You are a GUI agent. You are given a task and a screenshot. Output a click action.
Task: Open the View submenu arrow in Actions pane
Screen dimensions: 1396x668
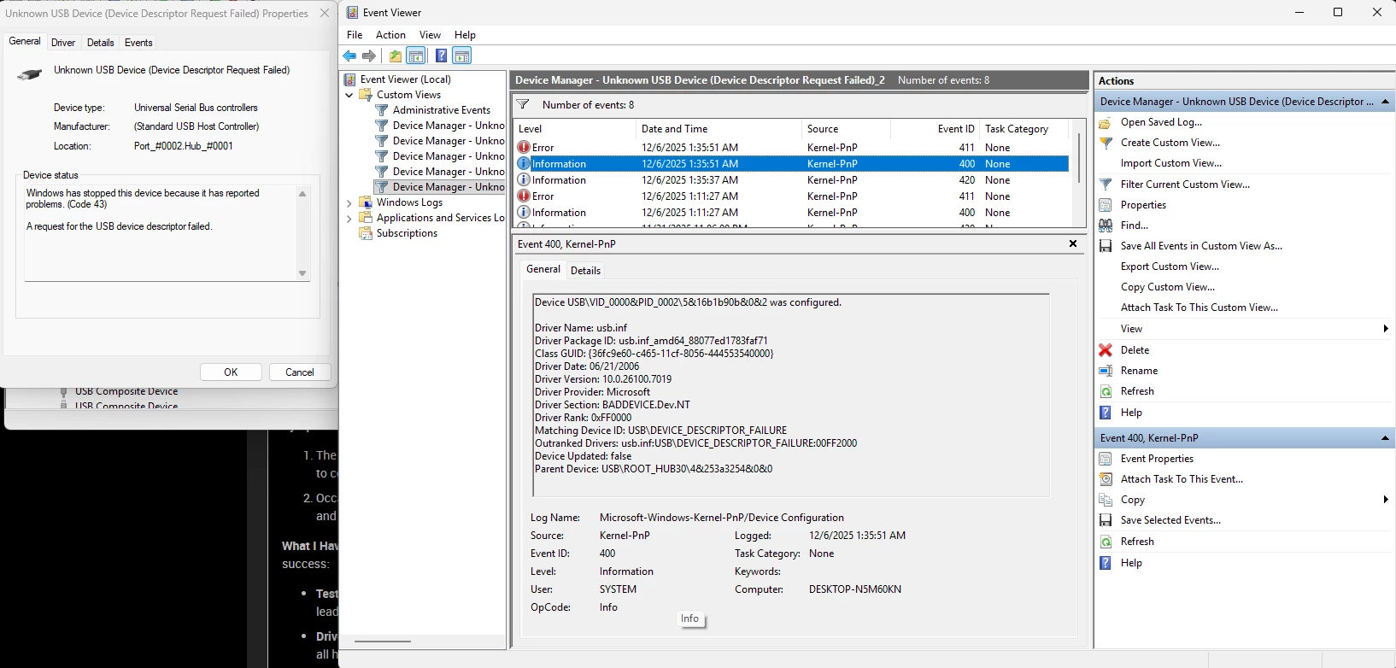pos(1385,329)
